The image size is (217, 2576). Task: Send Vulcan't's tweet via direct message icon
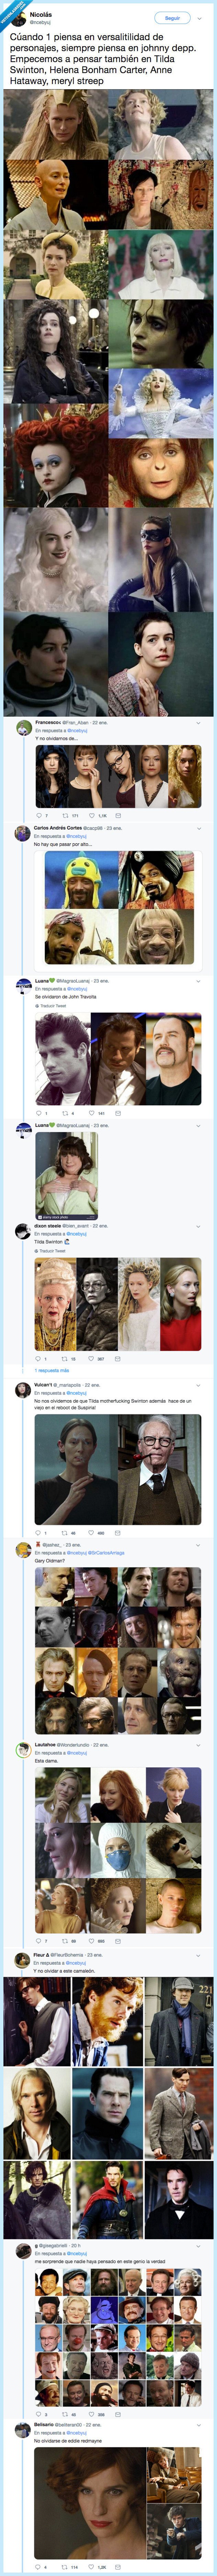tap(117, 1532)
